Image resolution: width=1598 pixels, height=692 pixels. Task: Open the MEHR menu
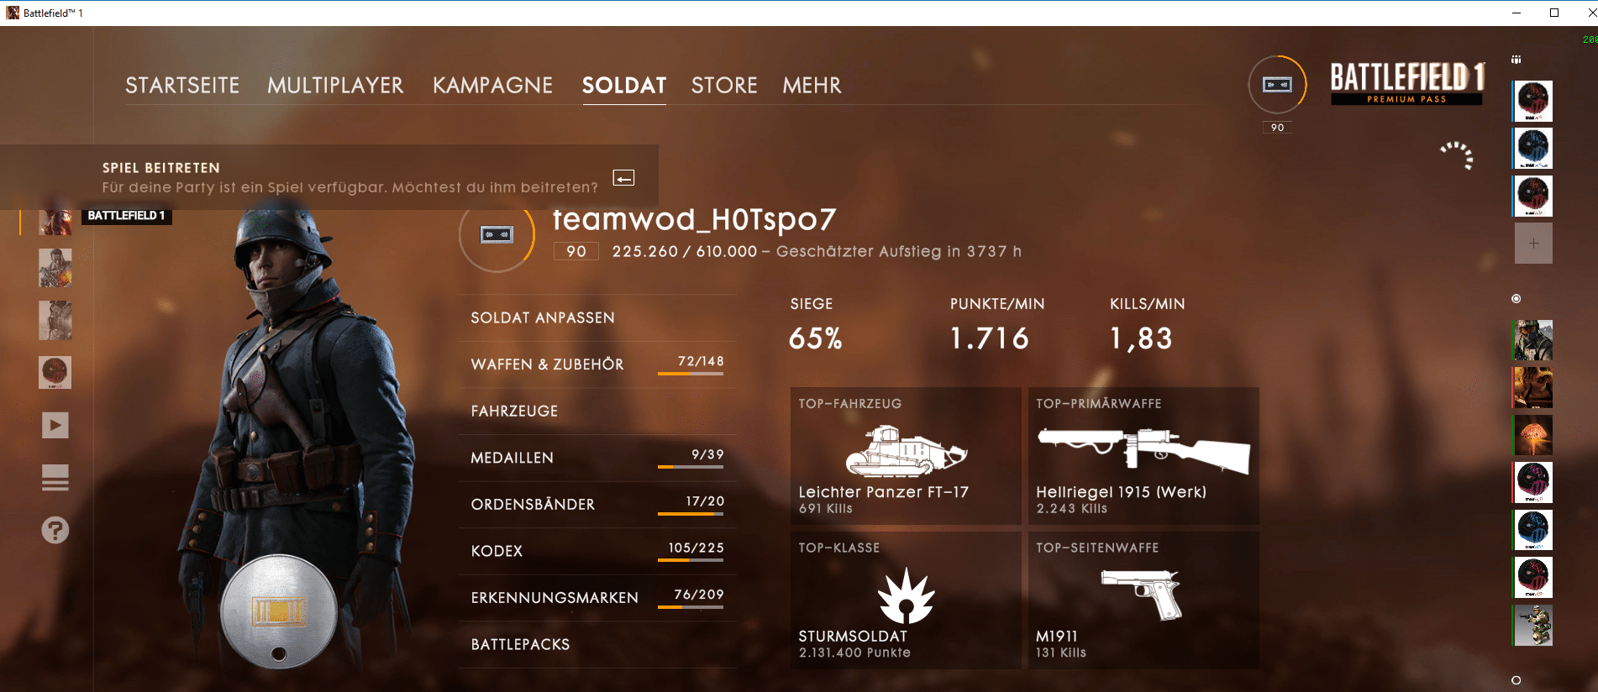tap(812, 86)
